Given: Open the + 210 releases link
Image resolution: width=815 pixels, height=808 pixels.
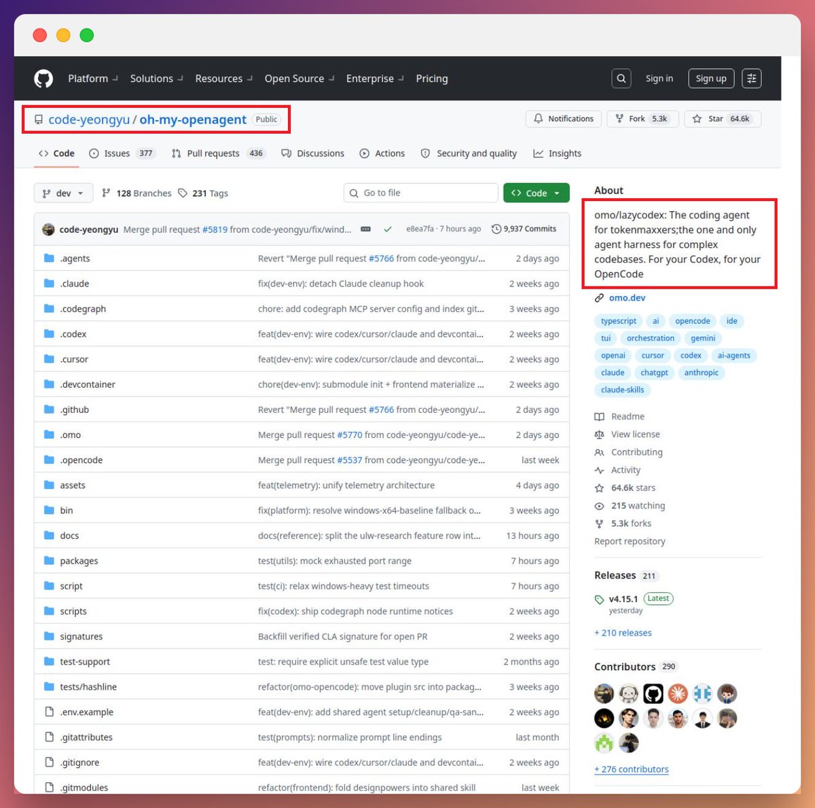Looking at the screenshot, I should 623,633.
